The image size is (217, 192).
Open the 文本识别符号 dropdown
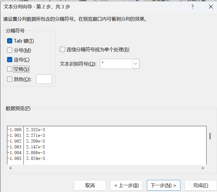135,64
